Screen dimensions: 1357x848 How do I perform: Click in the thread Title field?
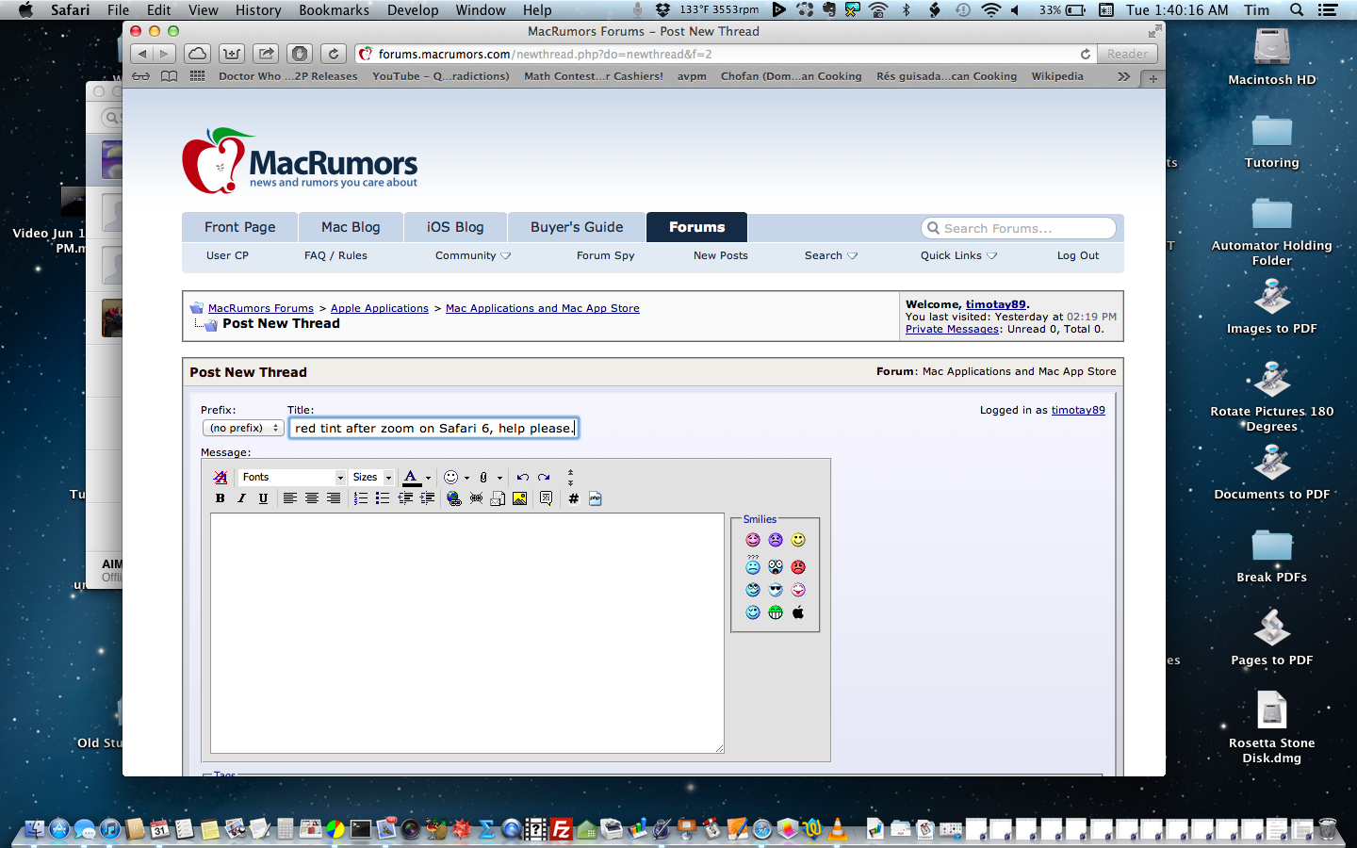pos(433,428)
